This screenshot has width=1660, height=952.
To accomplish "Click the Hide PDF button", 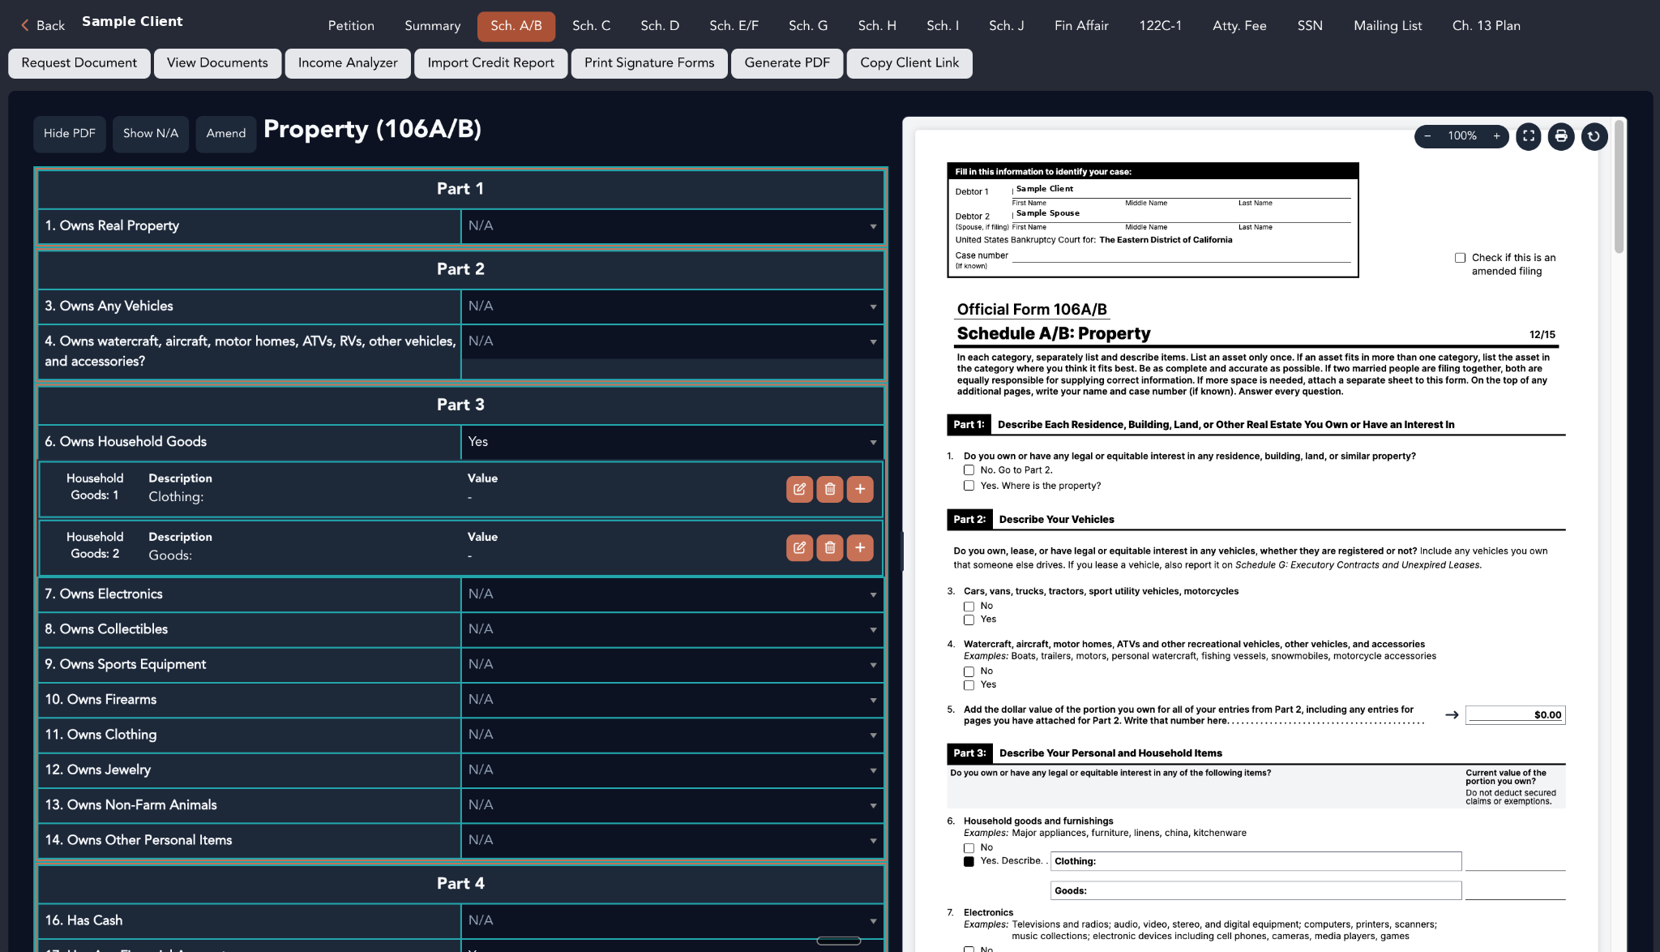I will click(70, 134).
